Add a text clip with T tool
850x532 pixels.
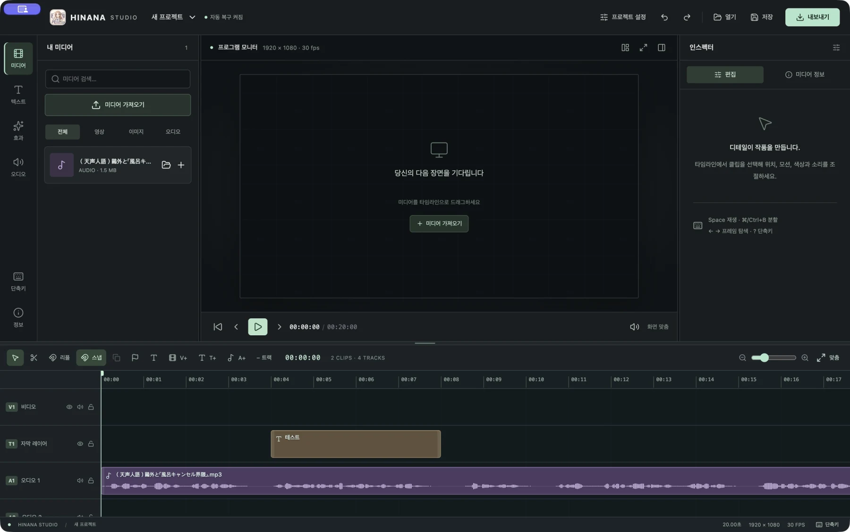pyautogui.click(x=153, y=357)
